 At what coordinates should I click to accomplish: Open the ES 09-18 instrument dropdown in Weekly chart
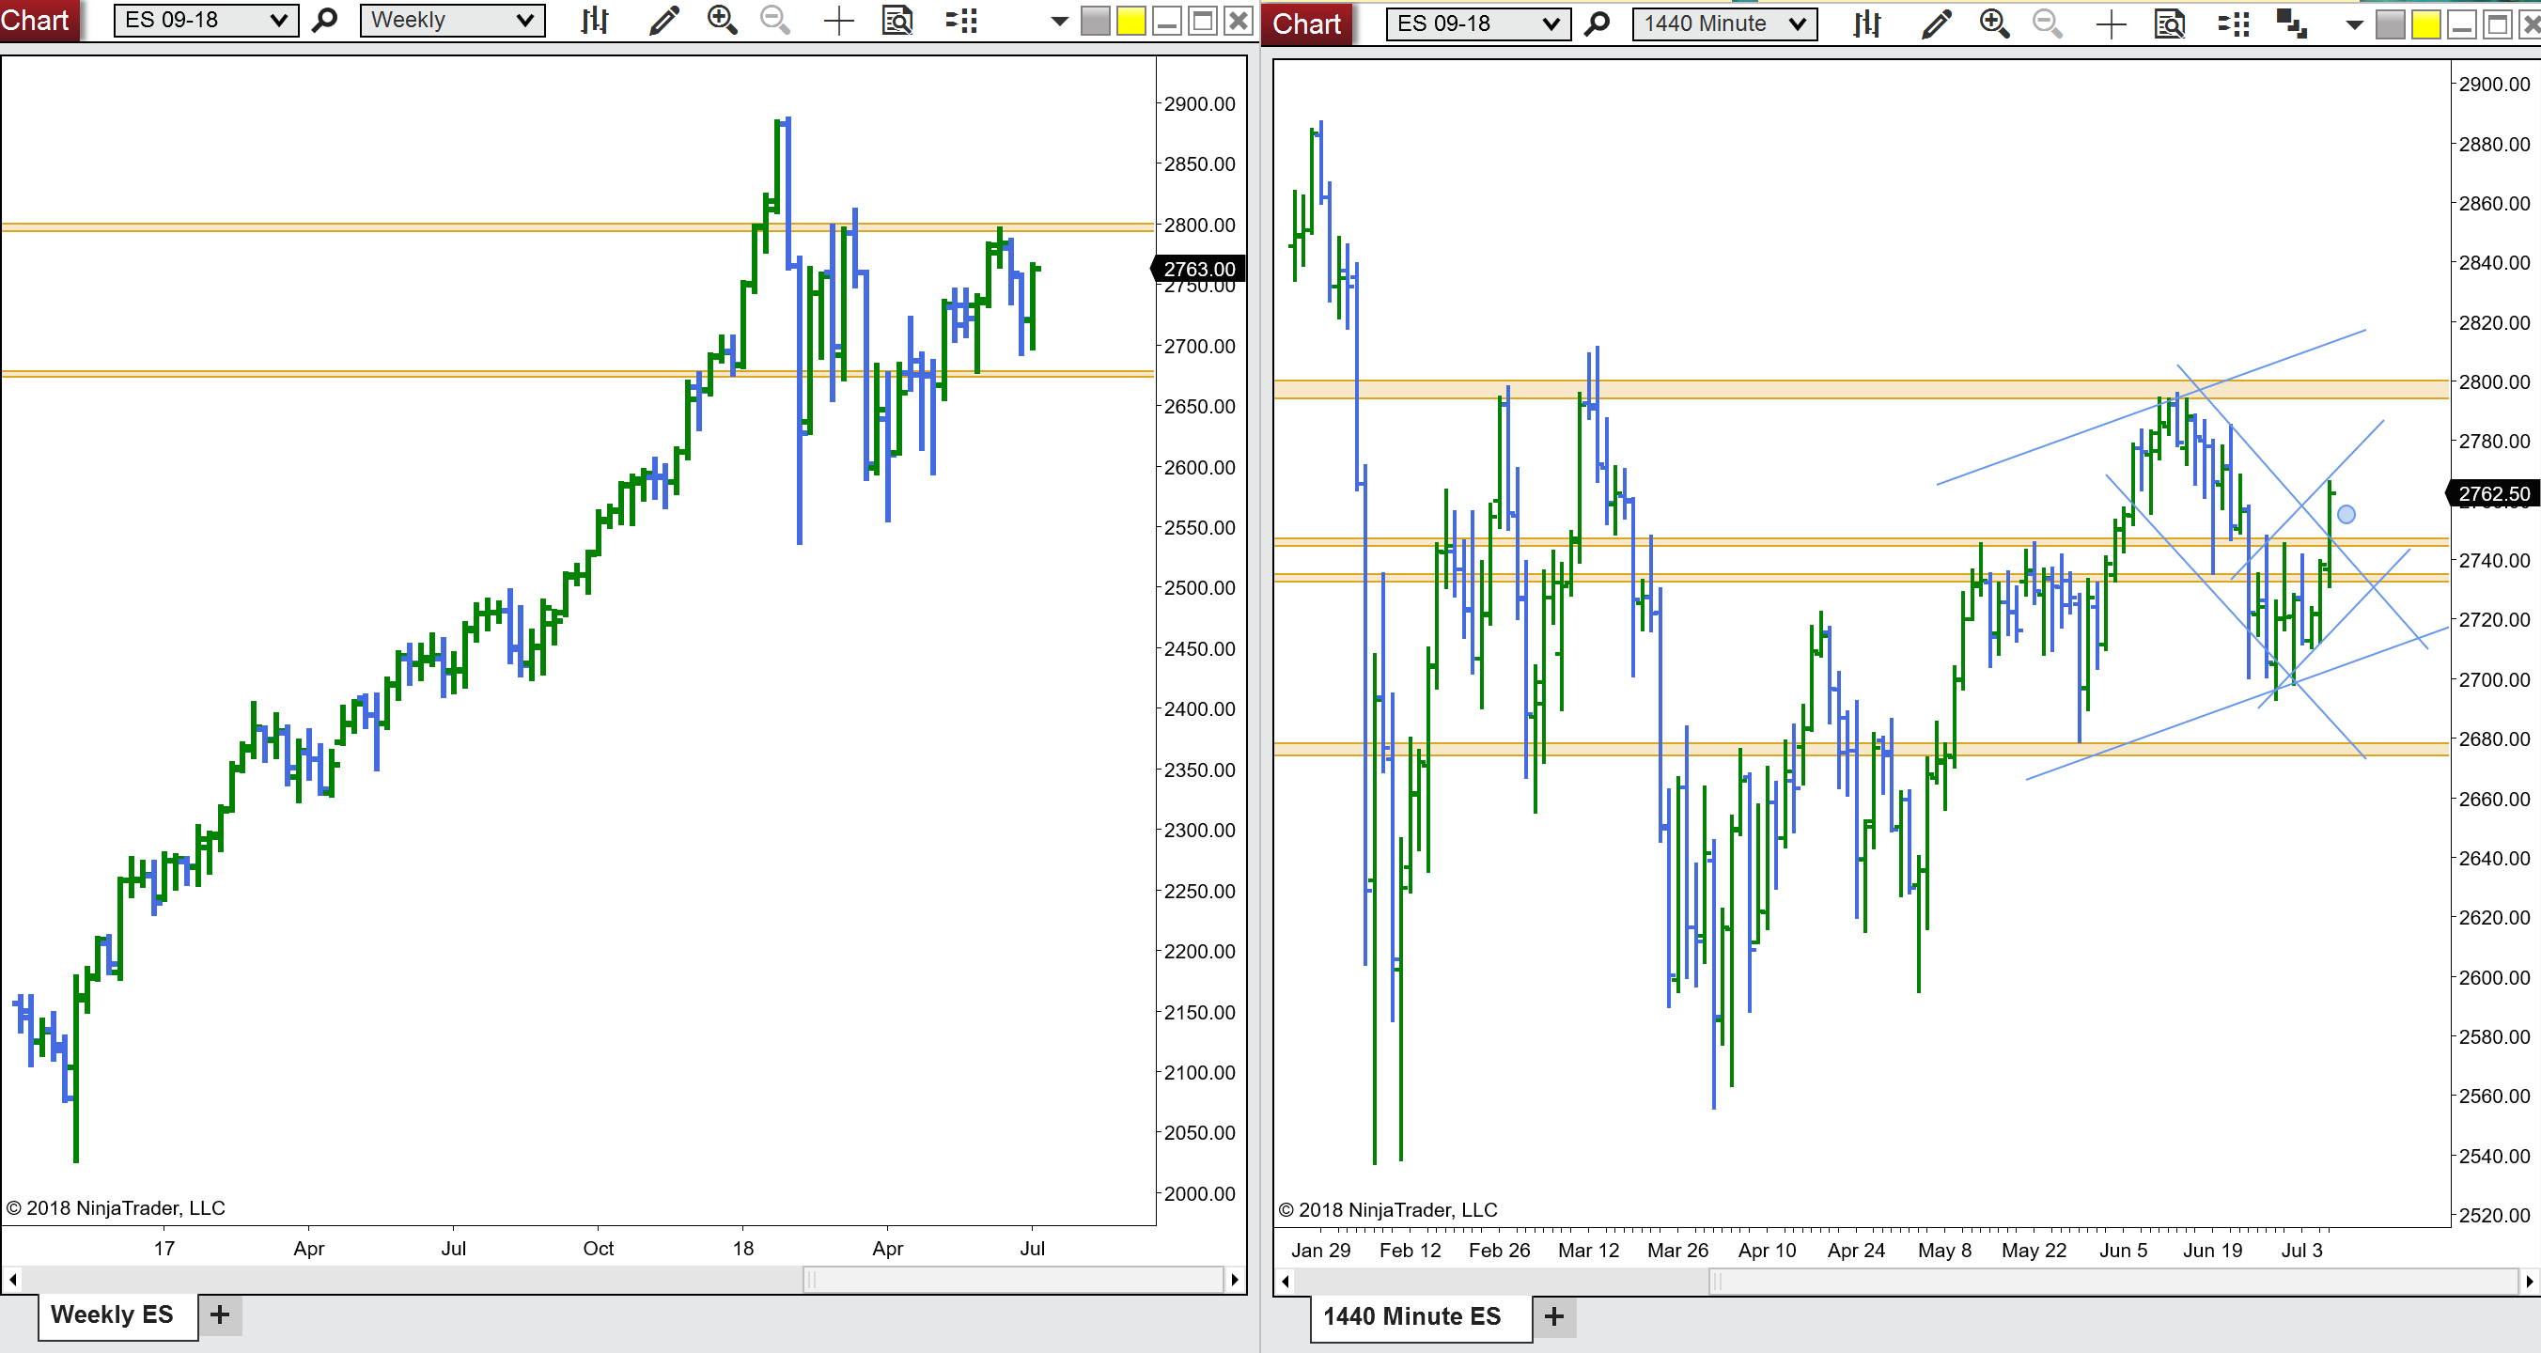tap(206, 20)
